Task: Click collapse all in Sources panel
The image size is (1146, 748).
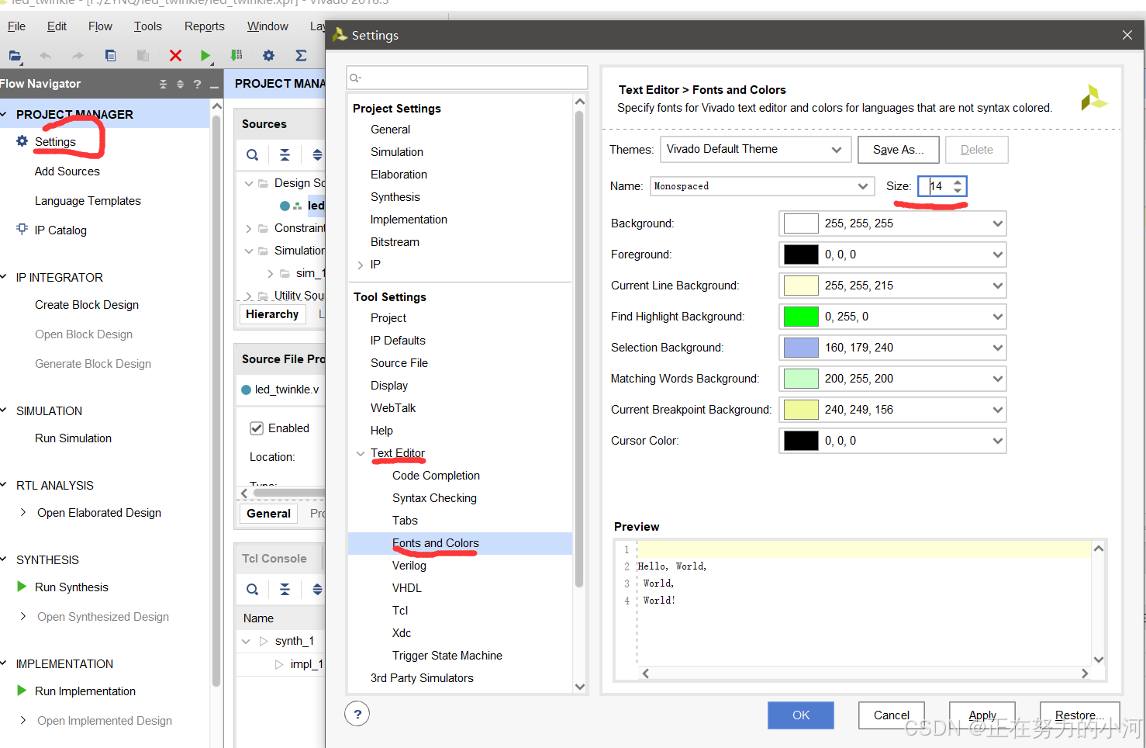Action: 285,155
